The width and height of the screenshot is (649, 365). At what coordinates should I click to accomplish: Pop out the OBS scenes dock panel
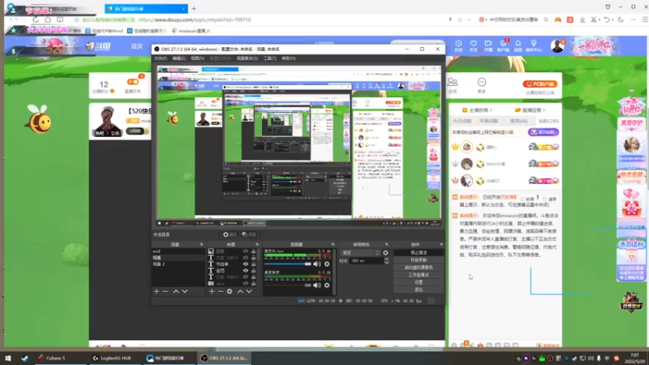pyautogui.click(x=201, y=245)
